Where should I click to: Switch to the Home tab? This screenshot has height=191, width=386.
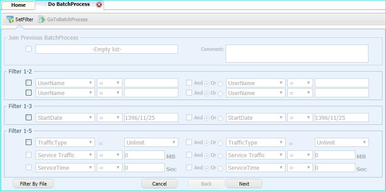[x=18, y=5]
